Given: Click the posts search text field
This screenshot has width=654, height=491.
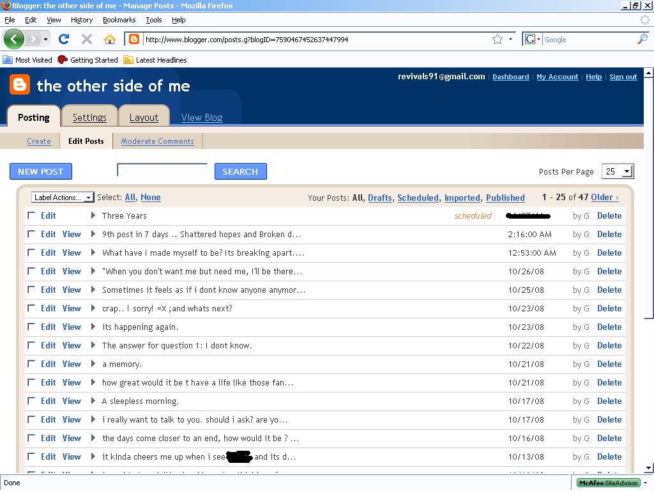Looking at the screenshot, I should click(162, 170).
